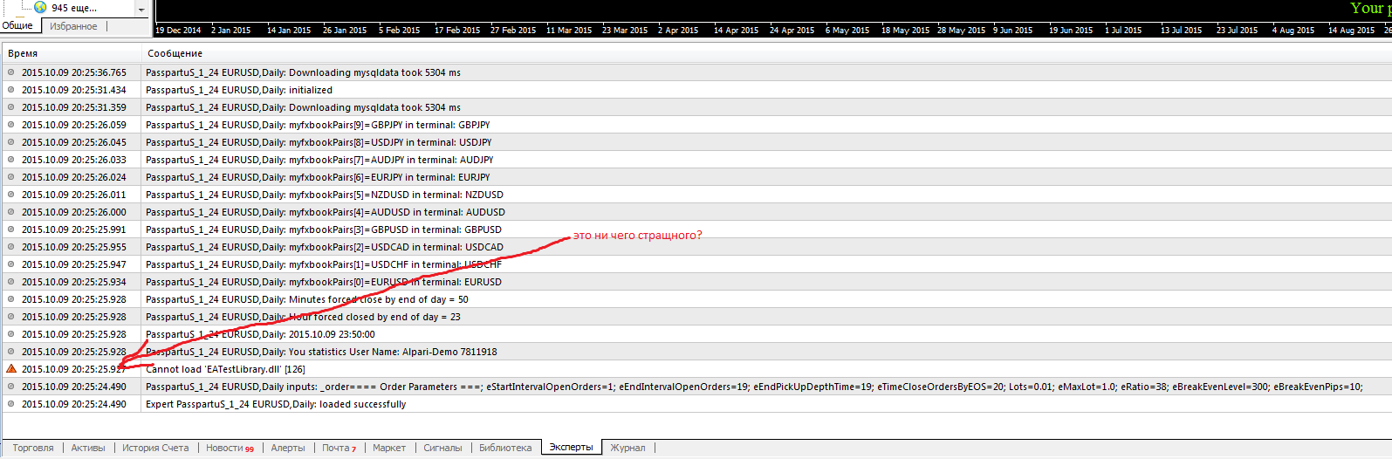Click timestamp 2015.10.09 20:25:25.934
The width and height of the screenshot is (1392, 459).
[x=74, y=282]
